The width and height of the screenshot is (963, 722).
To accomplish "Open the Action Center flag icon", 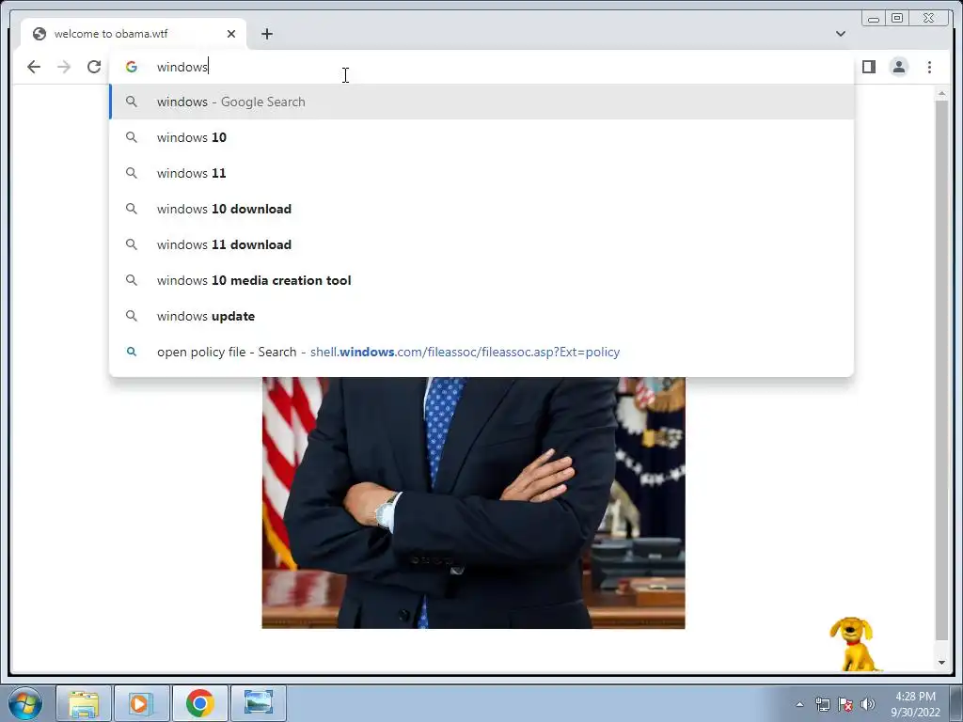I will pos(845,704).
